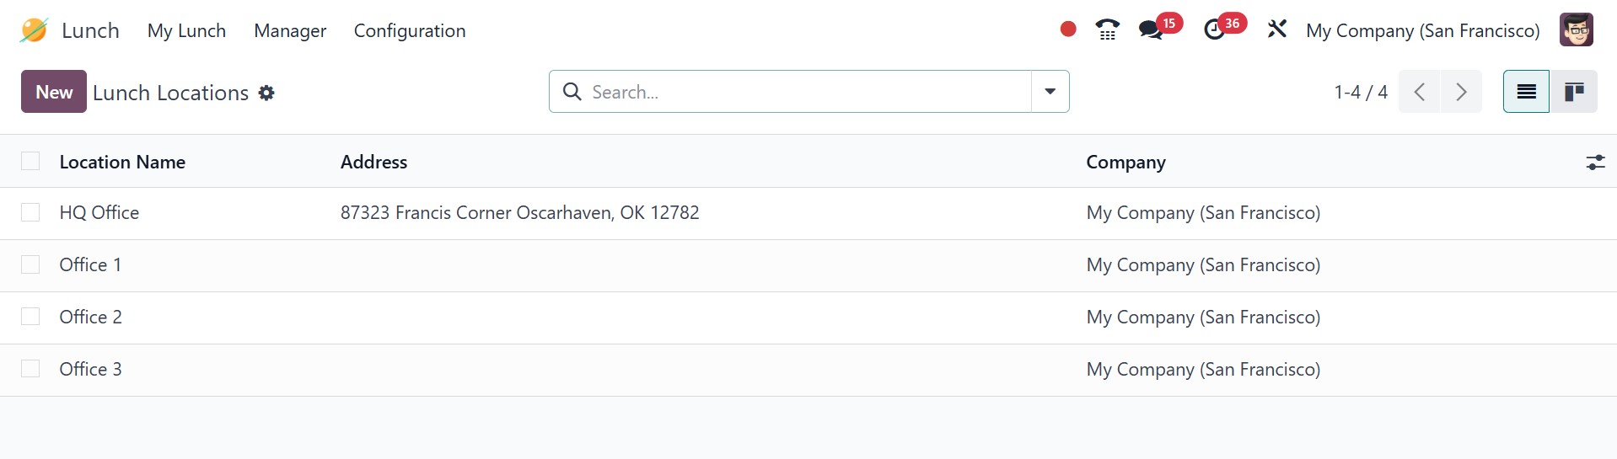Expand the search options dropdown arrow

pyautogui.click(x=1050, y=92)
